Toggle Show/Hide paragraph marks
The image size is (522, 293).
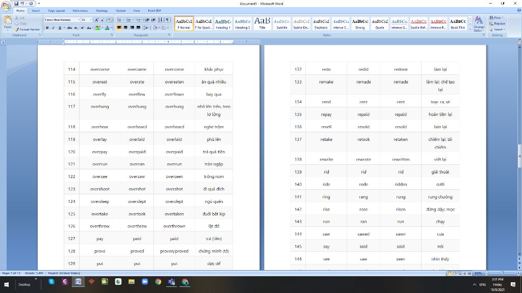pos(167,20)
